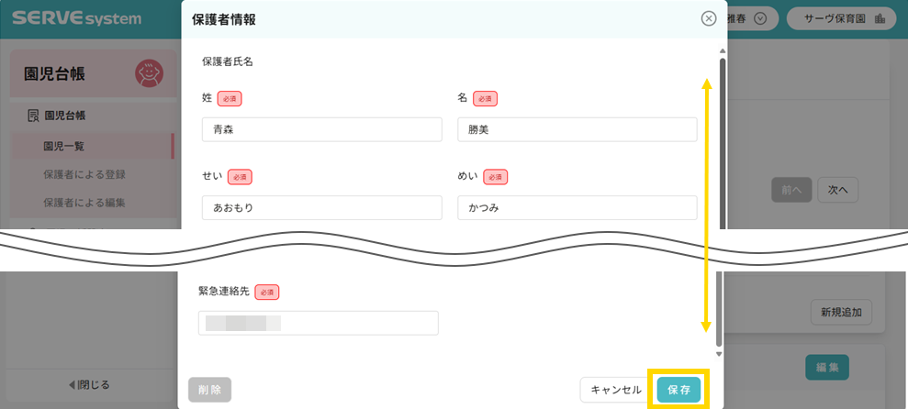
Task: Click the キャンセル button
Action: (x=615, y=390)
